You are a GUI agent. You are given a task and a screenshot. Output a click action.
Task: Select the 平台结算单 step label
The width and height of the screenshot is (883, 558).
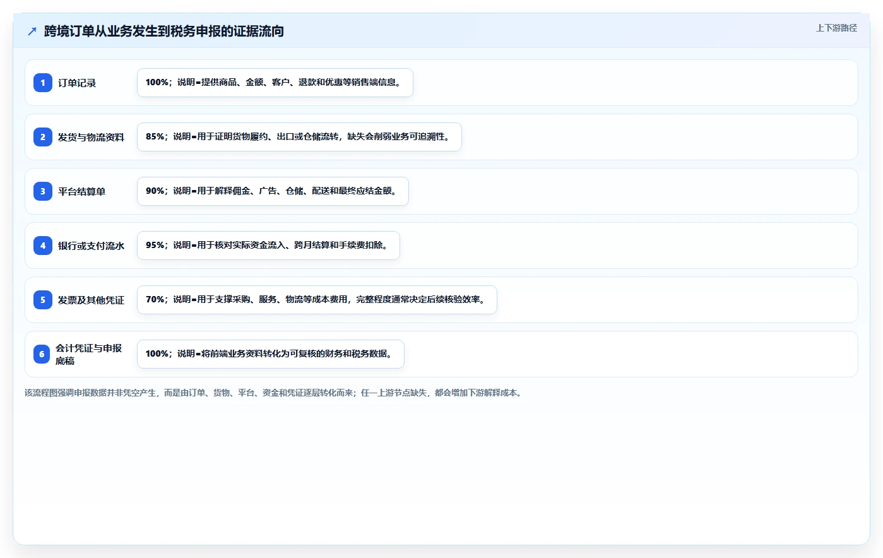coord(81,191)
